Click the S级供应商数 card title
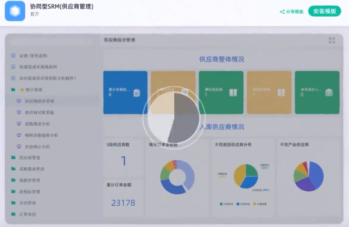The height and width of the screenshot is (227, 349). tap(118, 145)
